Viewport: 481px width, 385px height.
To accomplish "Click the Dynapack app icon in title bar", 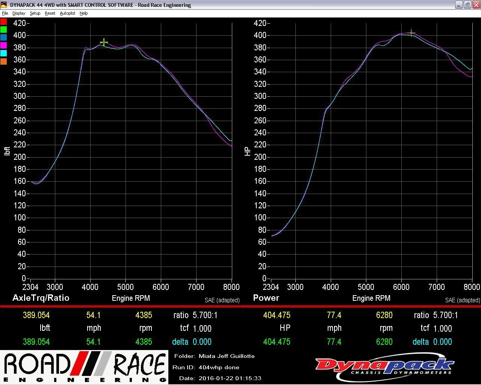I will pyautogui.click(x=4, y=5).
